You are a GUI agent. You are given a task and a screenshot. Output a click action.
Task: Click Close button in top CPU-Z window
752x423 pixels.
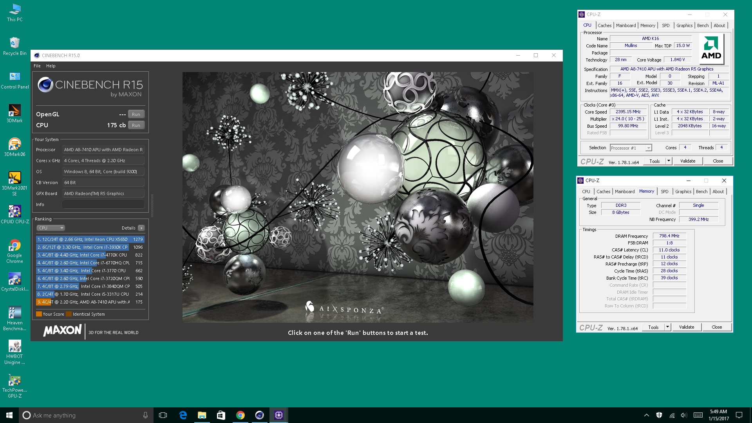(x=718, y=161)
